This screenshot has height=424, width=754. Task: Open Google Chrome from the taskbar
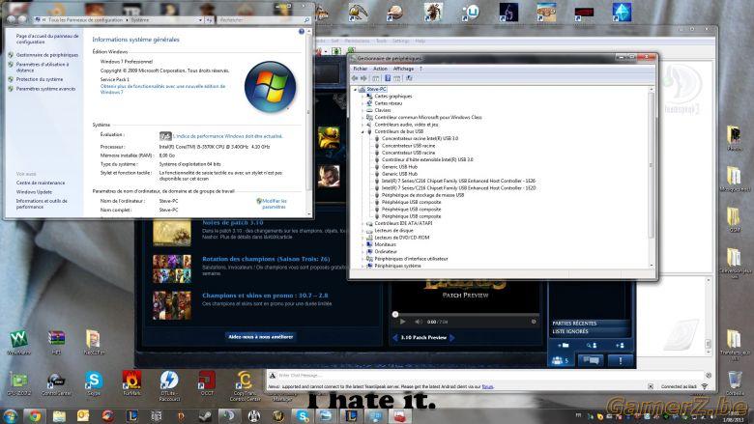point(35,416)
